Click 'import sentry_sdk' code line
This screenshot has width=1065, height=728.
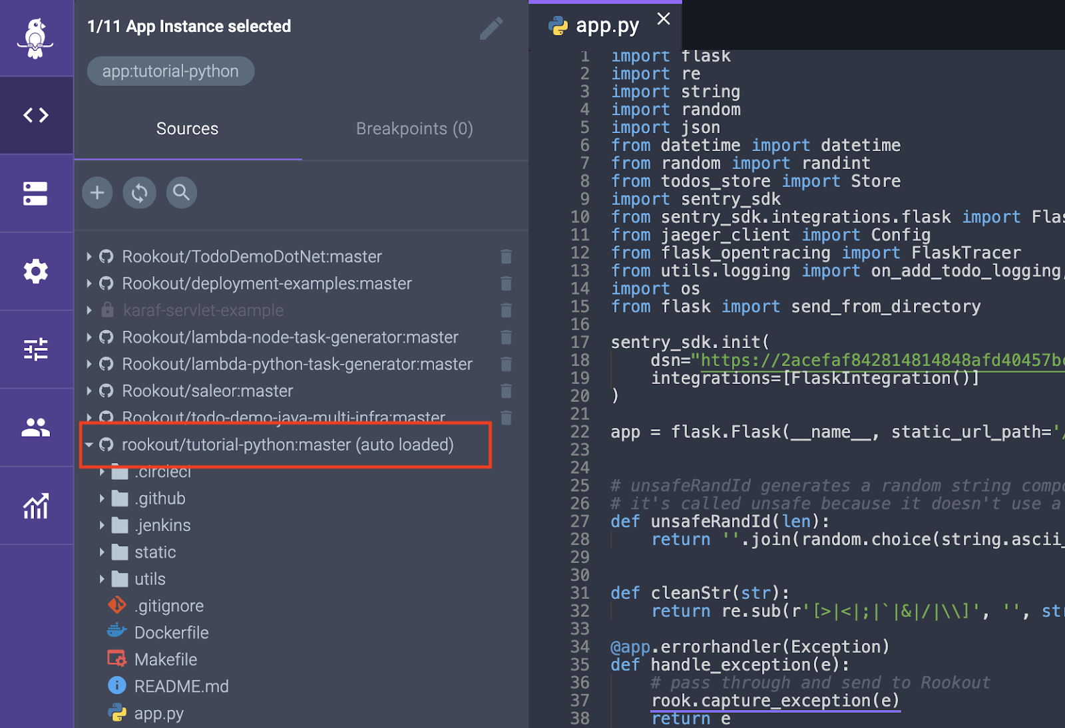[x=696, y=199]
